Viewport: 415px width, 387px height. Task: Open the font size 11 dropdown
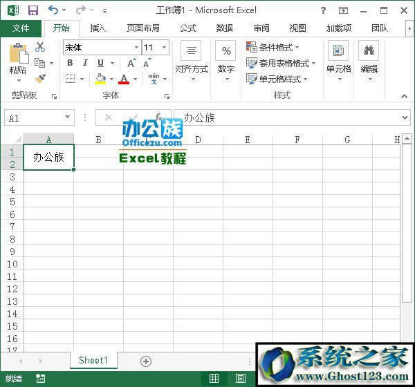(164, 48)
